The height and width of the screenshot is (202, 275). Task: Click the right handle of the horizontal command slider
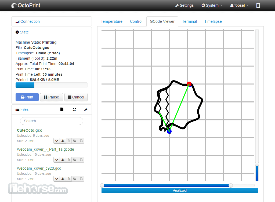[231, 185]
